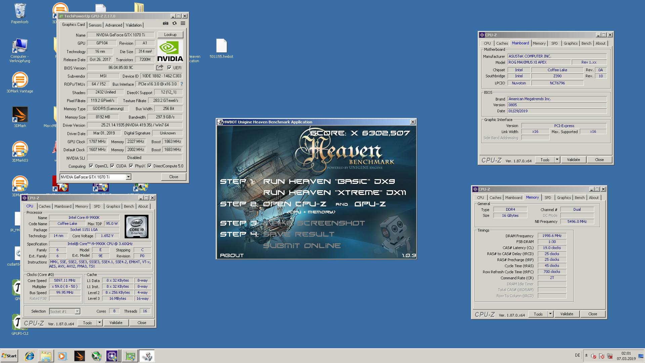645x363 pixels.
Task: Show hidden tray icons arrow
Action: 586,356
